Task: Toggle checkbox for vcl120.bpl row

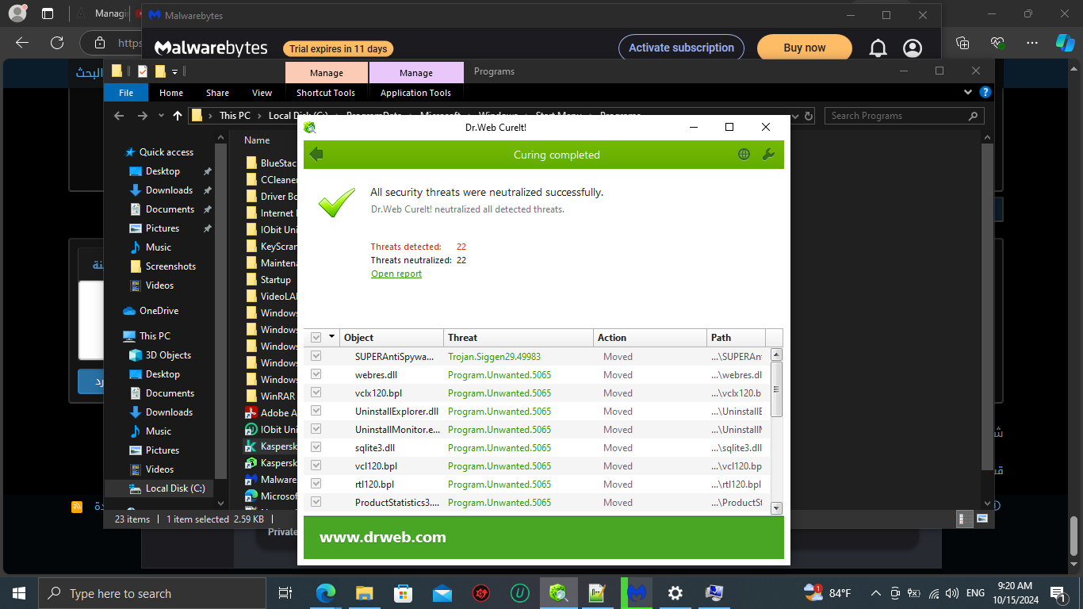Action: pos(316,465)
